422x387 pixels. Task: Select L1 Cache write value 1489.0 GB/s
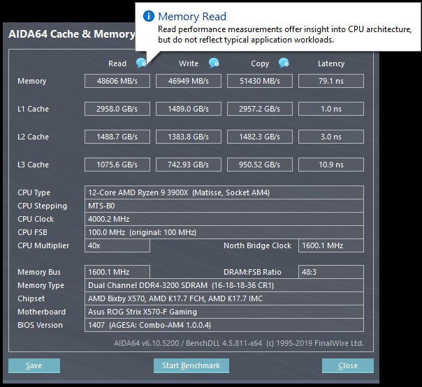click(x=189, y=109)
